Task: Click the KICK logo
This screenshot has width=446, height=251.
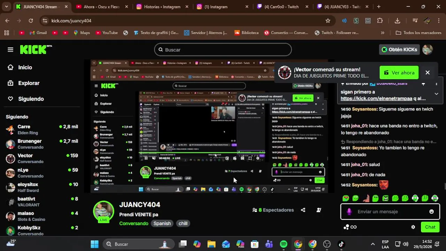Action: (36, 50)
